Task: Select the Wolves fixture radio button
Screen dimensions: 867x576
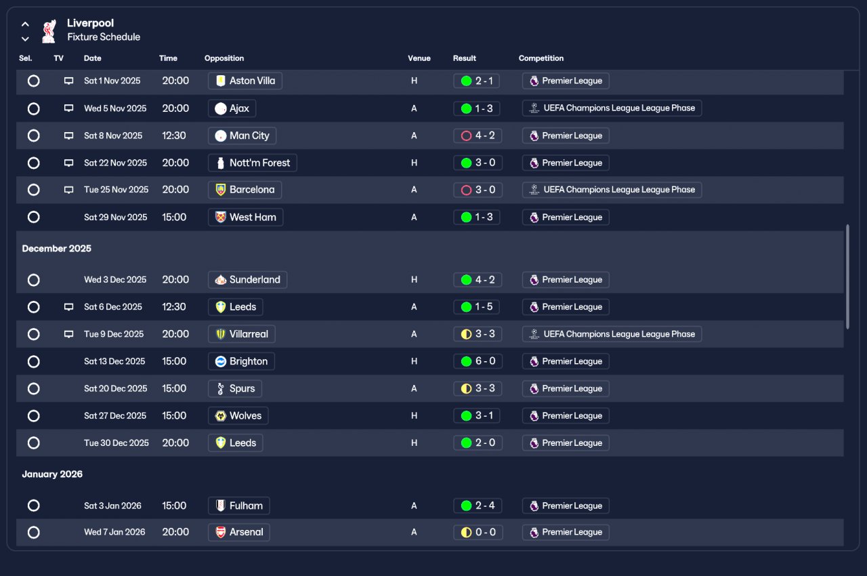Action: pyautogui.click(x=33, y=416)
